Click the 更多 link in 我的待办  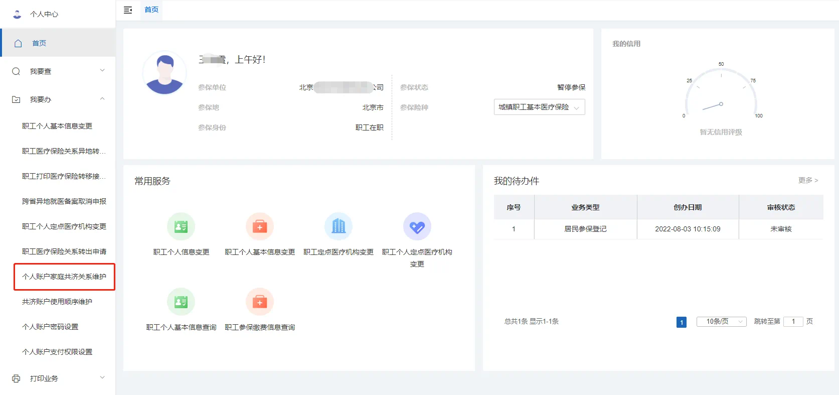pyautogui.click(x=807, y=180)
